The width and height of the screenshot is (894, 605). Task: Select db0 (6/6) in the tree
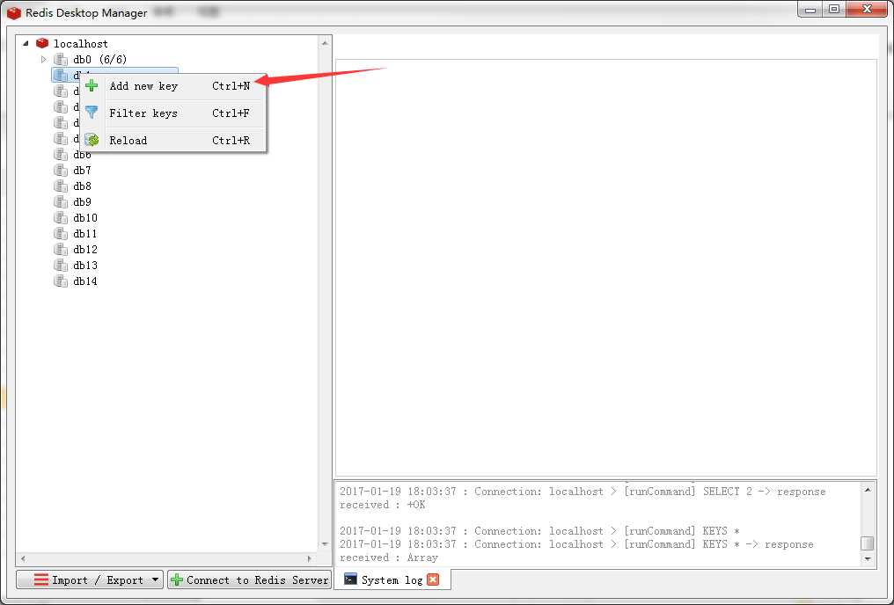99,59
